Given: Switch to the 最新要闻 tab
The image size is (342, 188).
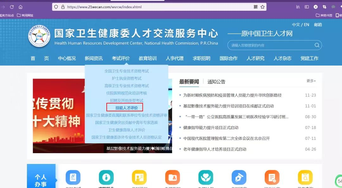Looking at the screenshot, I should pyautogui.click(x=189, y=82).
